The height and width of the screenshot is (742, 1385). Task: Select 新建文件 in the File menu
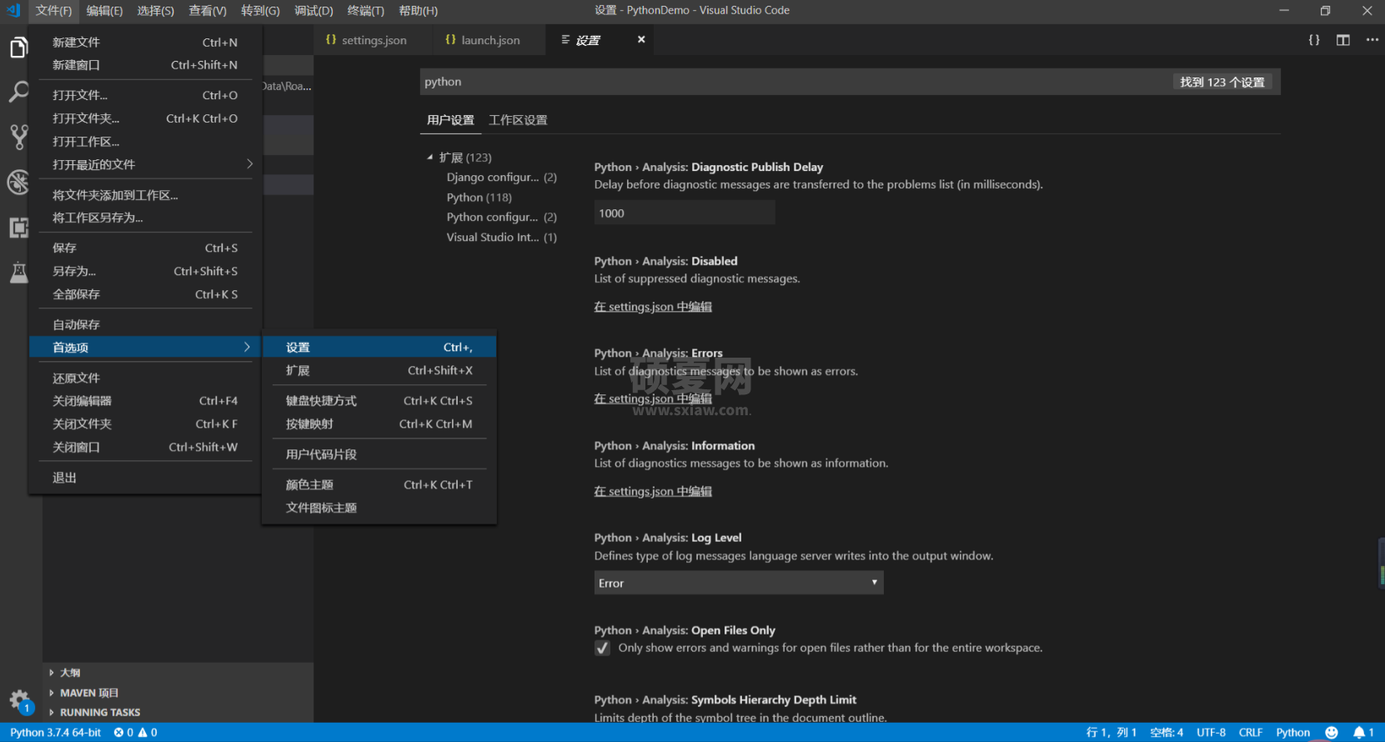coord(145,43)
